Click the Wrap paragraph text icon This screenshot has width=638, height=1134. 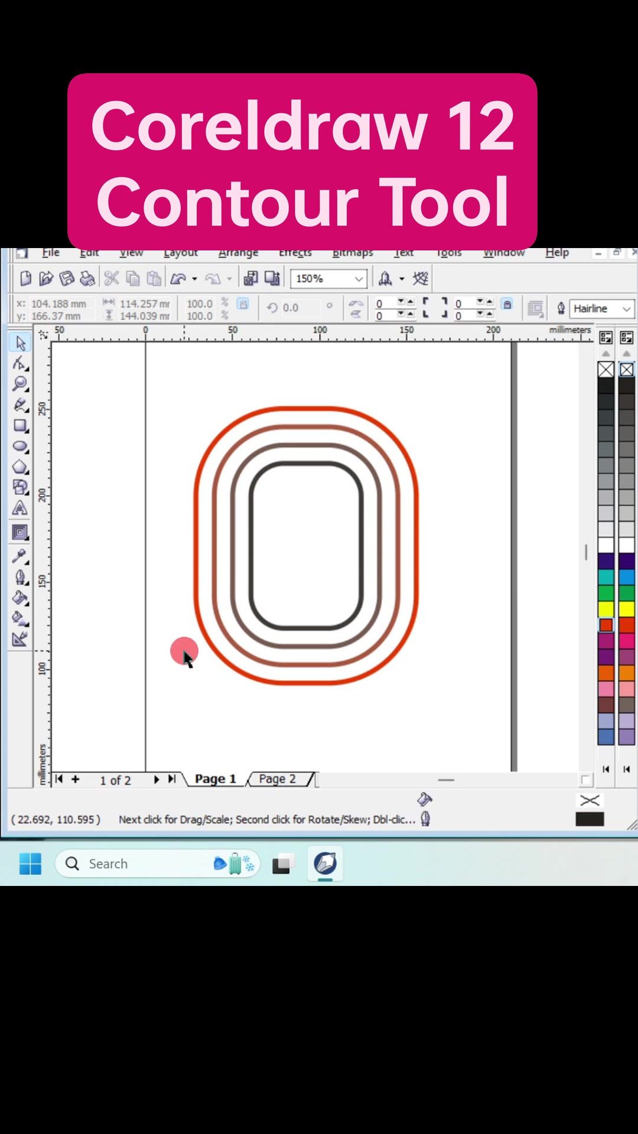[535, 308]
